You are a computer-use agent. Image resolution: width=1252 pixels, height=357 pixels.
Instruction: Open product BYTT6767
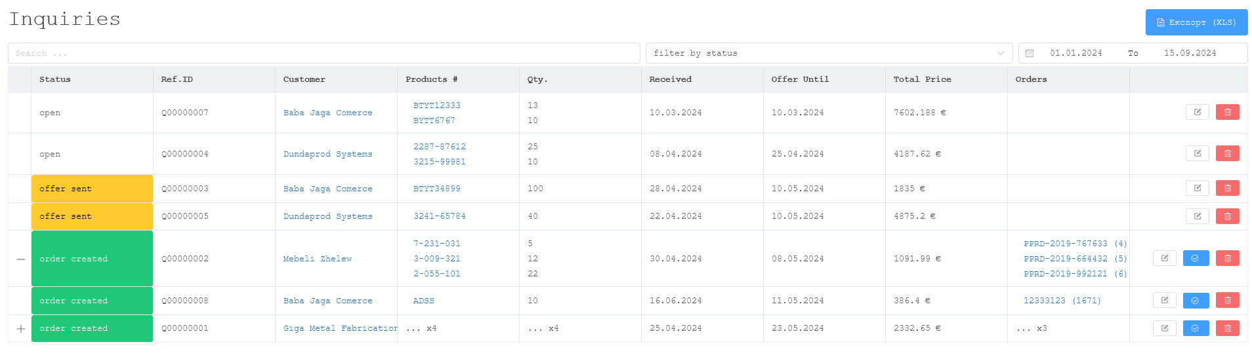434,121
